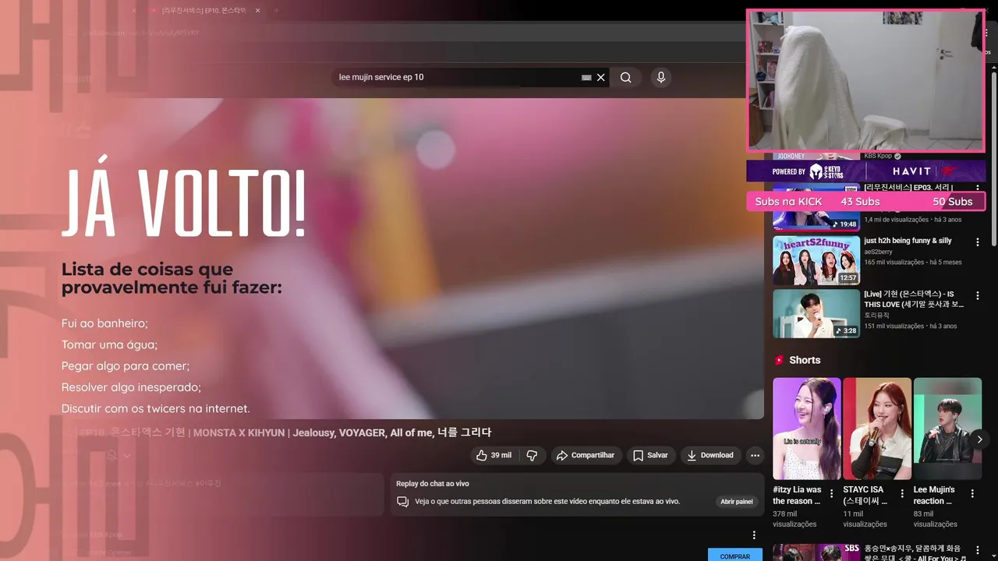The height and width of the screenshot is (561, 998).
Task: Click the KBS Kpop channel name
Action: (x=878, y=156)
